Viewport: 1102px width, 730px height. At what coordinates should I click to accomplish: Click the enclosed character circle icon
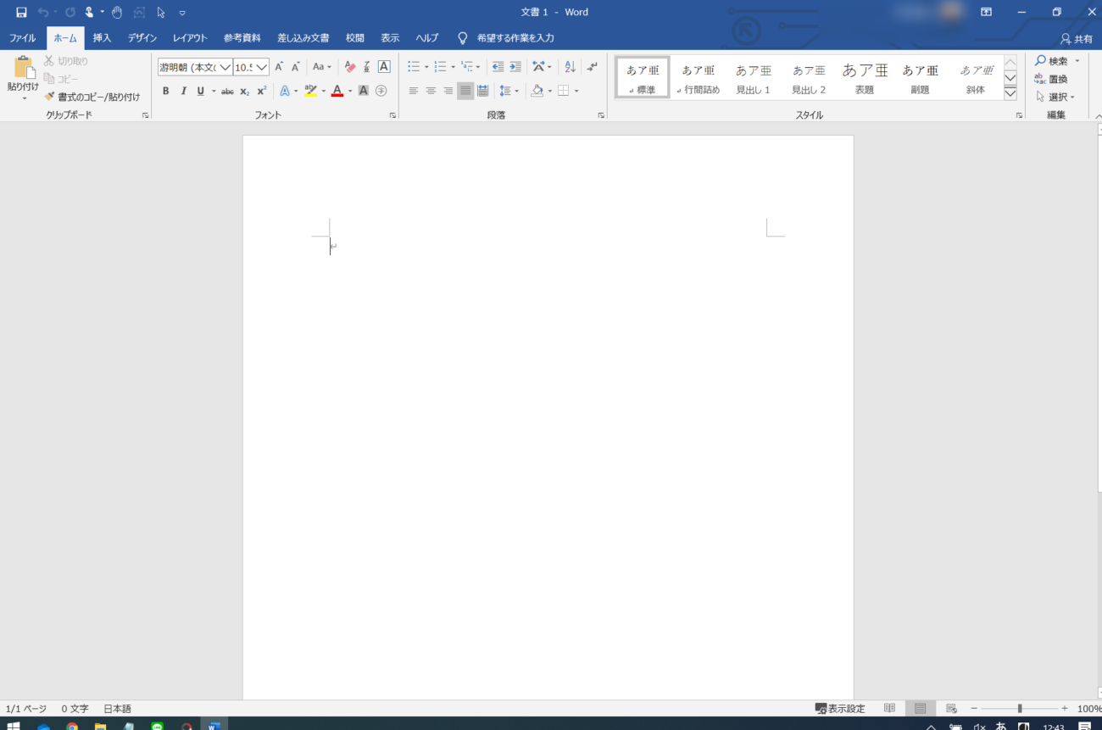point(381,91)
